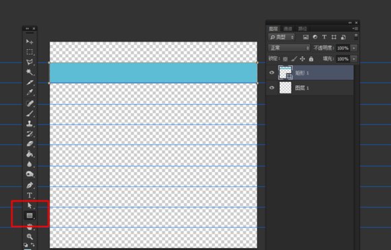Collapse the layers panel to icons
391x250 pixels.
pos(350,23)
